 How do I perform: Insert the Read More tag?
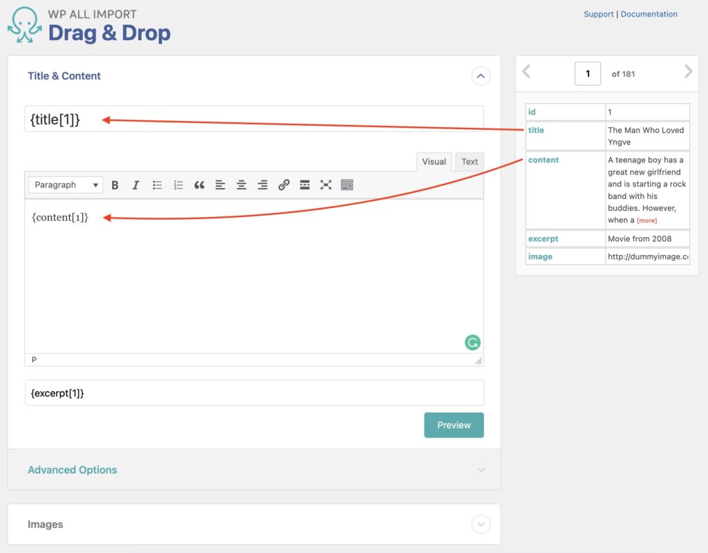point(304,185)
